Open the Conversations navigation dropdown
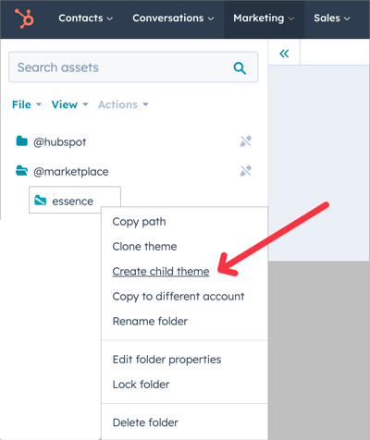 click(173, 18)
